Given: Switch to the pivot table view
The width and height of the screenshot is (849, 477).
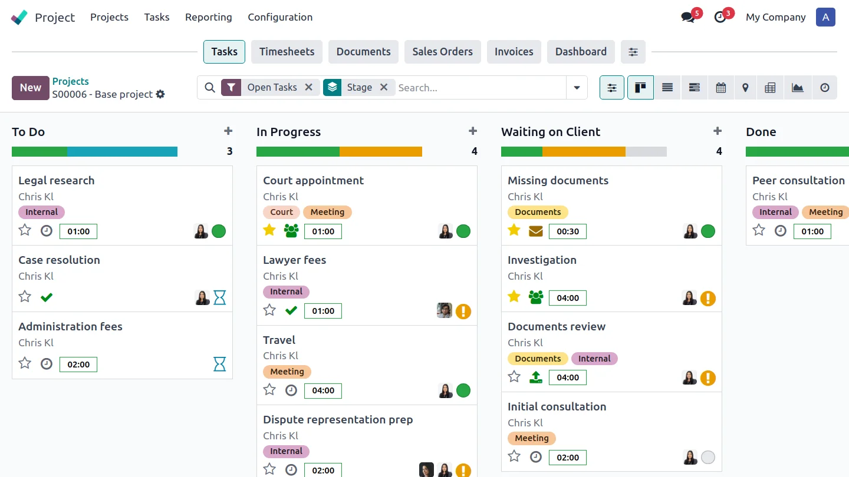Looking at the screenshot, I should 770,88.
